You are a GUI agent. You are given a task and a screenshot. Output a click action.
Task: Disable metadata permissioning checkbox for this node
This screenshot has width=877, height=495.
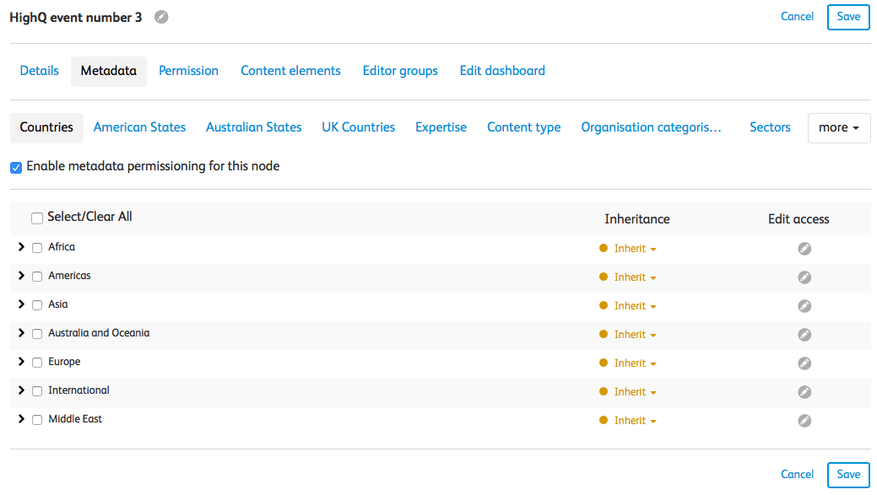pos(16,167)
